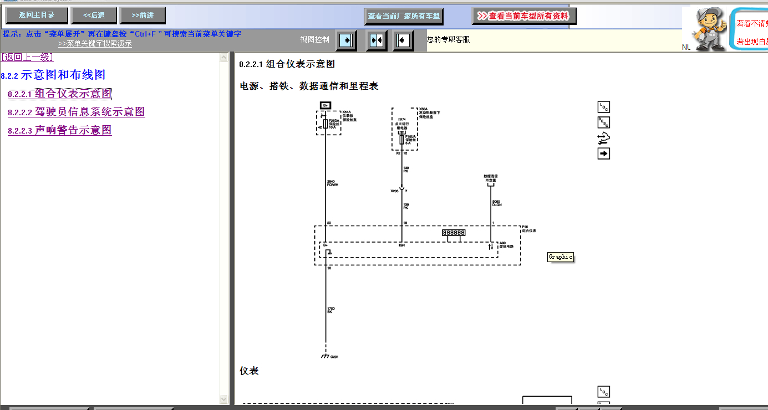The image size is (768, 410).
Task: Click the KR74 点火运行继电器 label
Action: coord(402,123)
